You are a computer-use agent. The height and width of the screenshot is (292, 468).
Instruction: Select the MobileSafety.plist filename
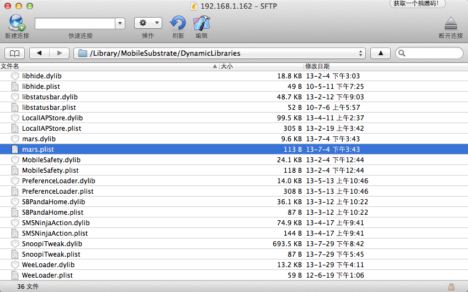click(x=50, y=170)
